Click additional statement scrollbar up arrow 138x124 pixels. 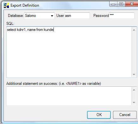[x=134, y=90]
